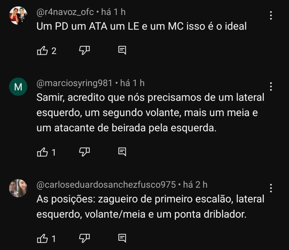Screen dimensions: 289x250
Task: Click the 'há 2 h' timestamp on the last comment
Action: (x=196, y=185)
